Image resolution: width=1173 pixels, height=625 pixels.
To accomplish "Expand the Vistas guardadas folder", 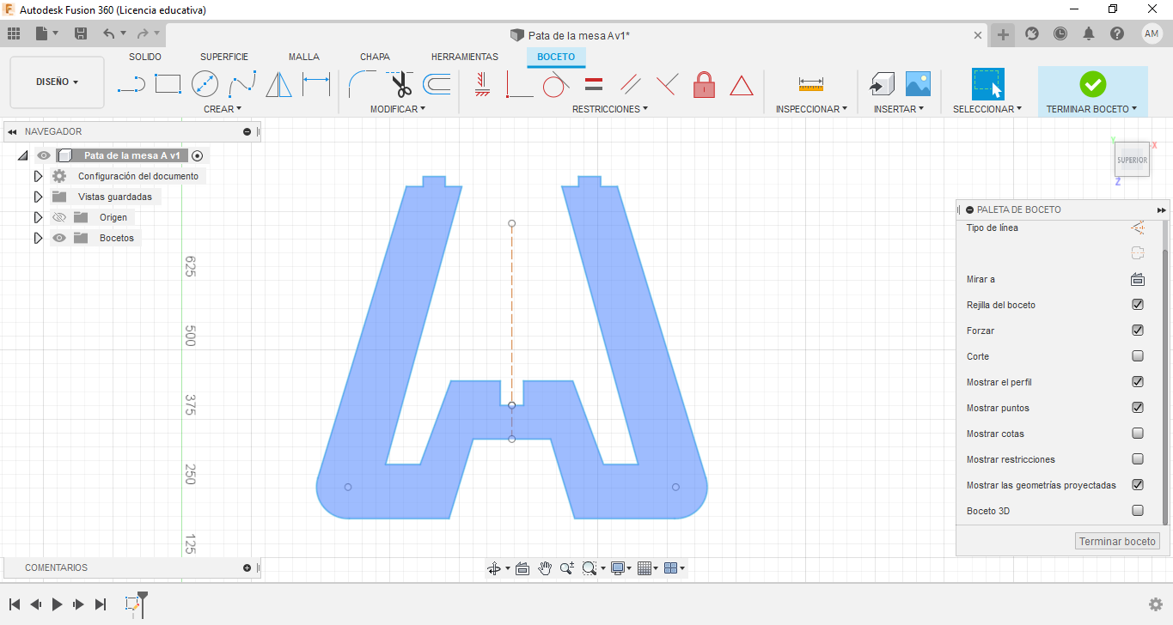I will point(38,197).
